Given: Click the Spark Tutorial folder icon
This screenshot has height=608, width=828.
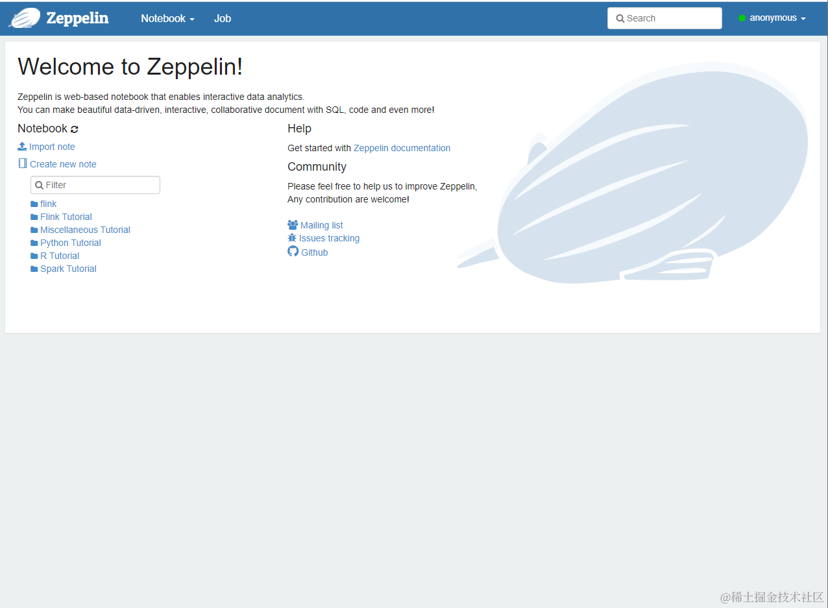Looking at the screenshot, I should (34, 269).
